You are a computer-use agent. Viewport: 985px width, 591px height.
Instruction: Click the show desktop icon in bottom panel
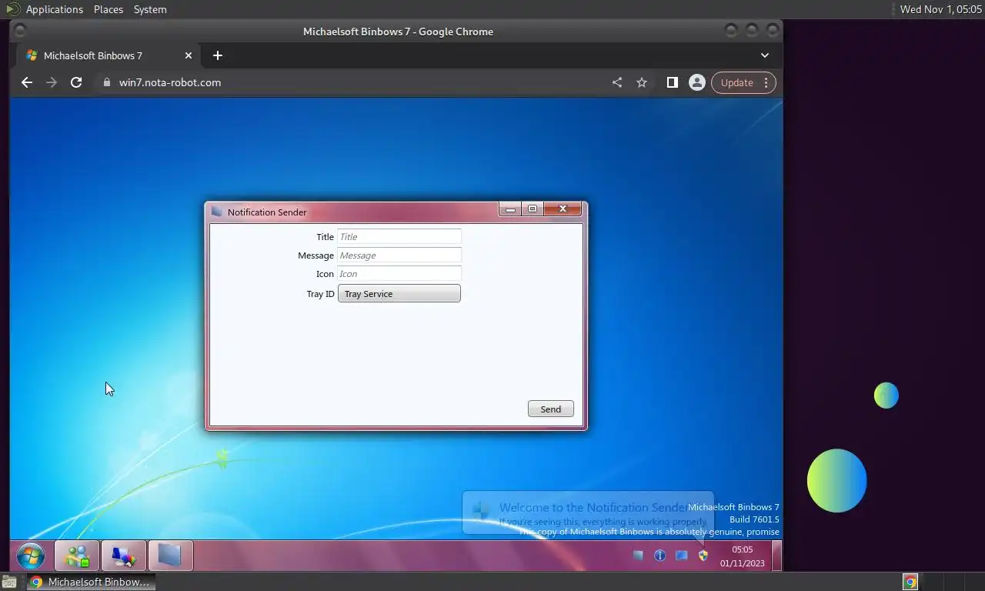8,582
